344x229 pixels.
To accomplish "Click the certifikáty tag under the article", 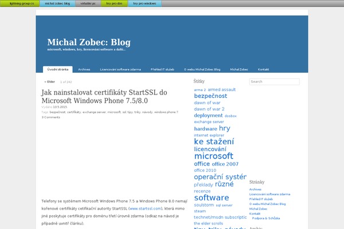I will point(74,112).
